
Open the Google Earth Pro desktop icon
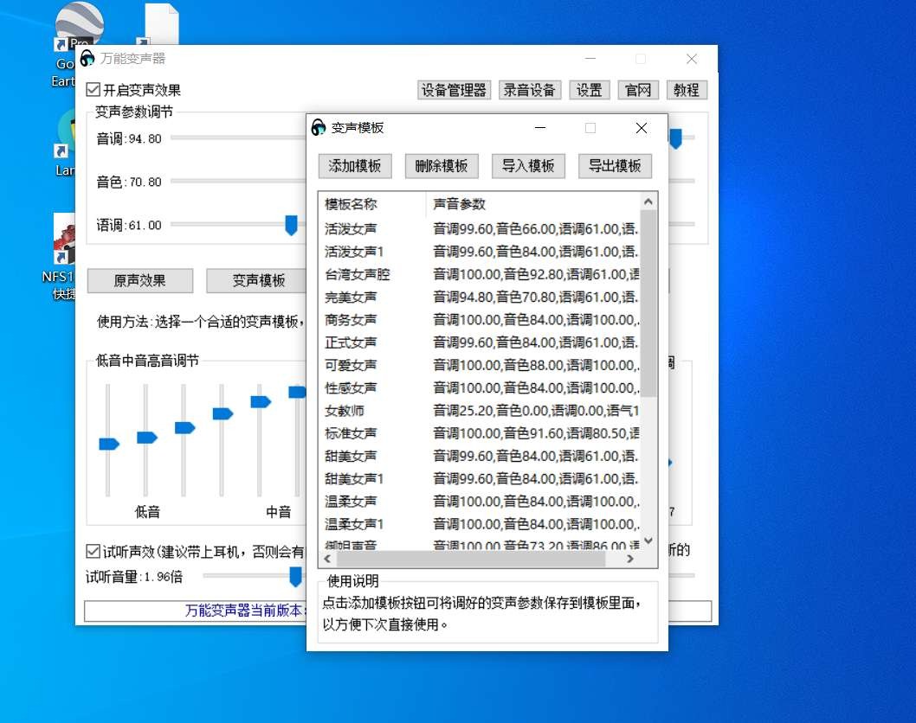coord(78,26)
